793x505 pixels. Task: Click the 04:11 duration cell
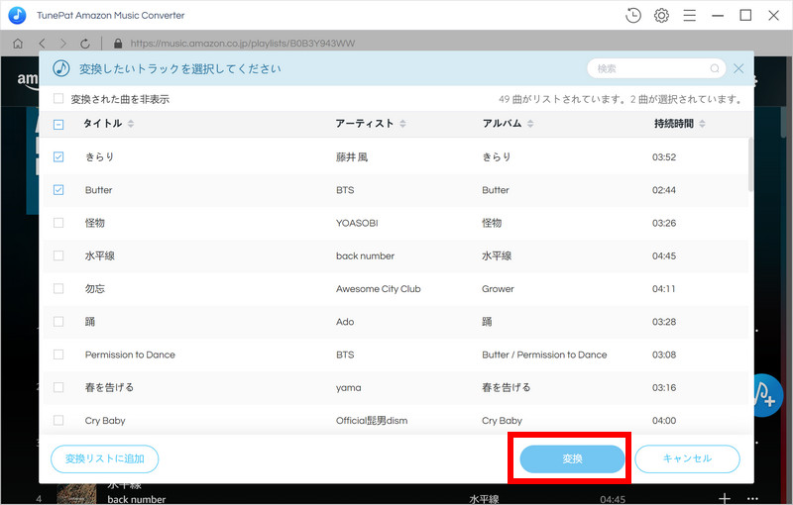tap(664, 289)
